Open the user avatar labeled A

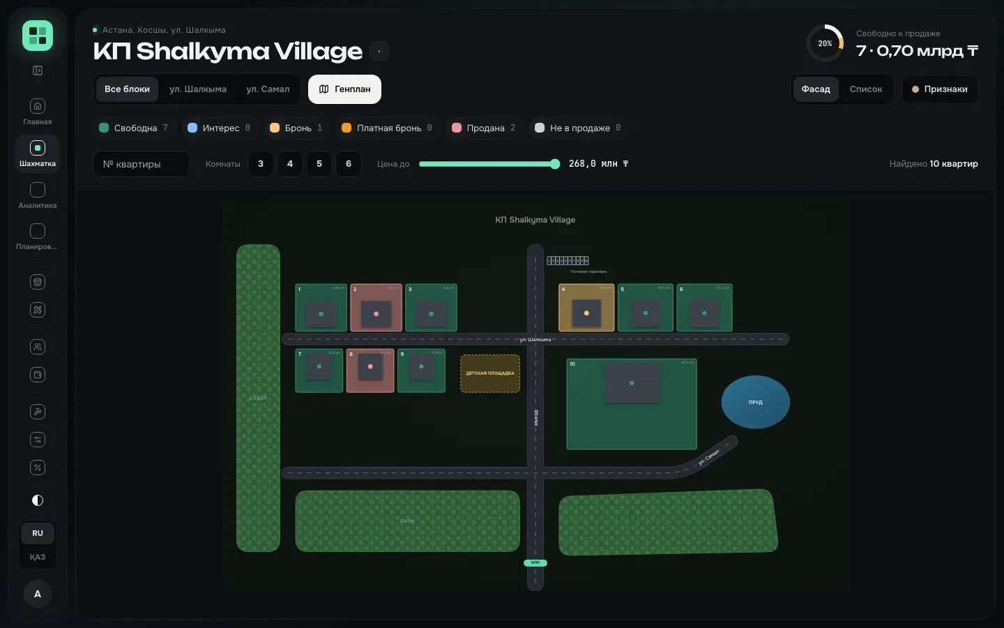coord(38,594)
